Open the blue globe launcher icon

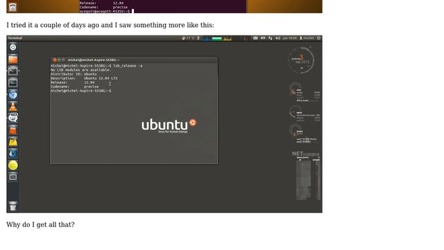coord(12,153)
